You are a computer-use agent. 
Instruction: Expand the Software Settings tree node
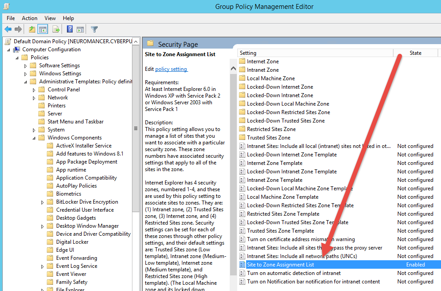pyautogui.click(x=26, y=66)
